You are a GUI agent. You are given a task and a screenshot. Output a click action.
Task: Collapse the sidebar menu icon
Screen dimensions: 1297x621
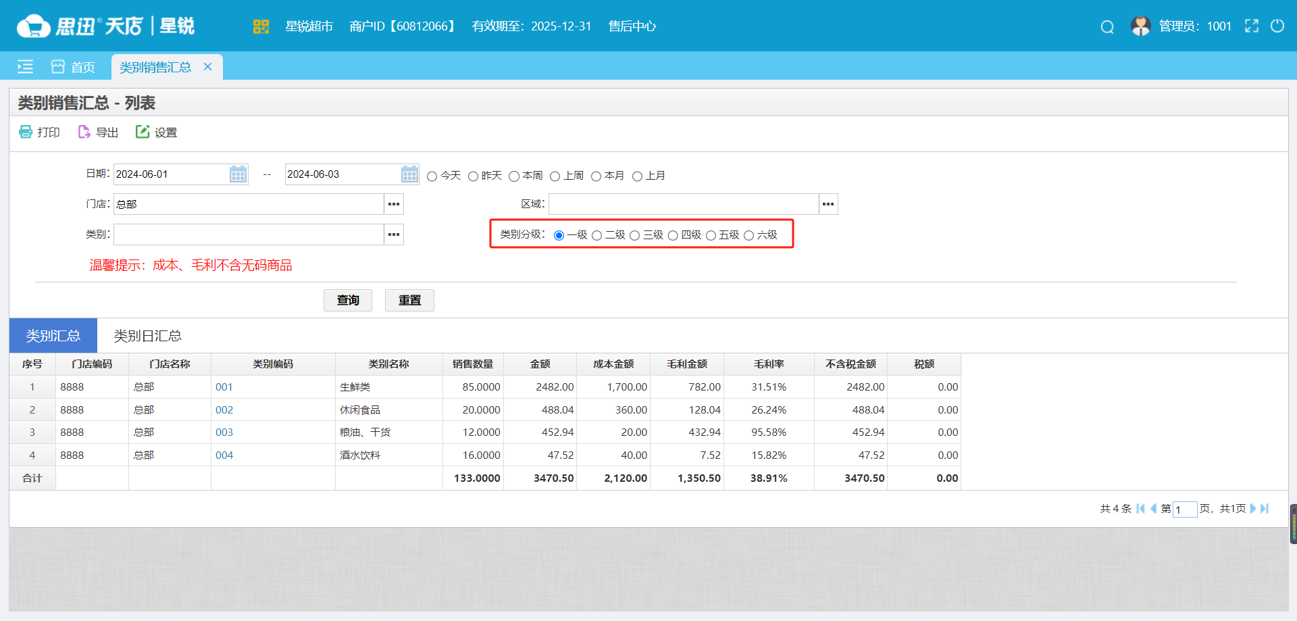(x=25, y=66)
